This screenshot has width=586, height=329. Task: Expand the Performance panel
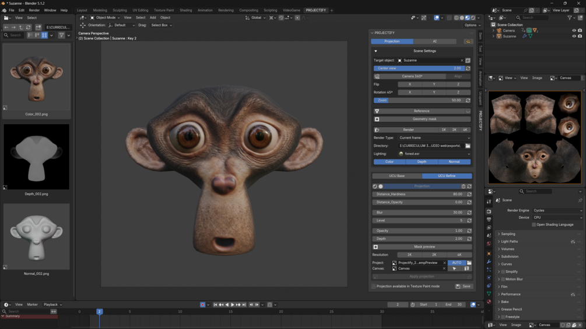[x=511, y=294]
